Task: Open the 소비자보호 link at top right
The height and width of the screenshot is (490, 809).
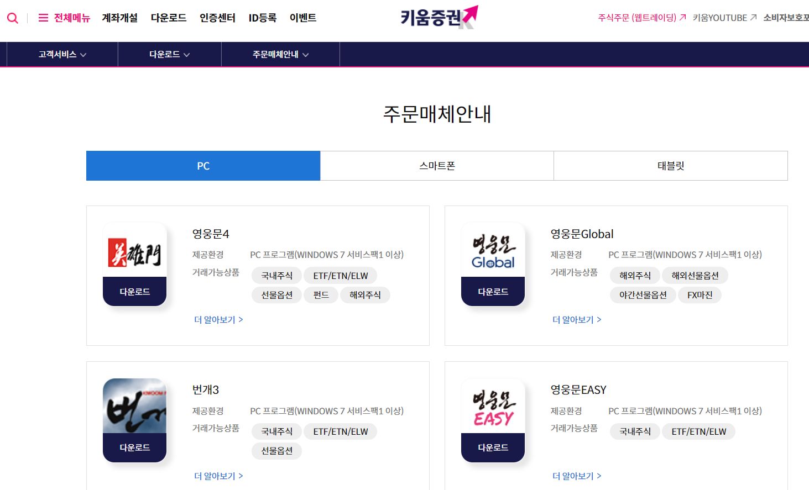Action: 786,18
